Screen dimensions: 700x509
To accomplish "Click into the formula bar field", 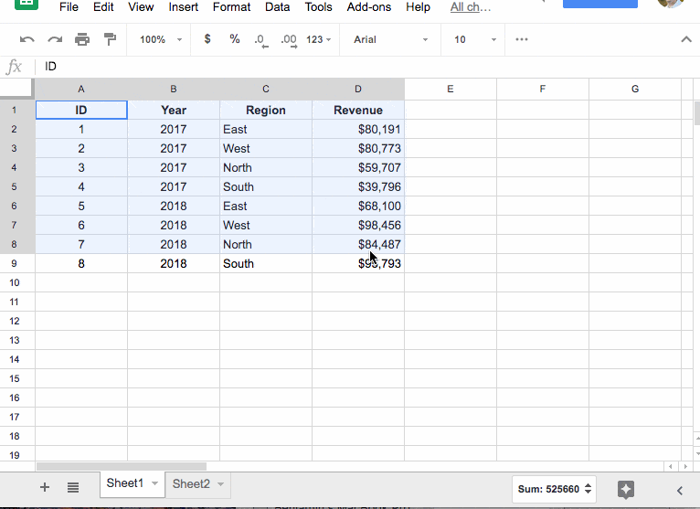I will pyautogui.click(x=366, y=67).
